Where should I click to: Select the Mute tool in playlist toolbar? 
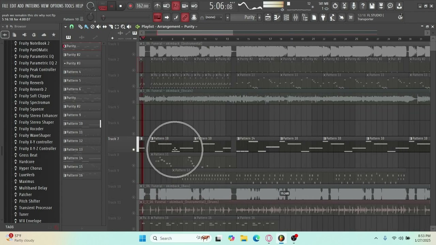pyautogui.click(x=98, y=27)
